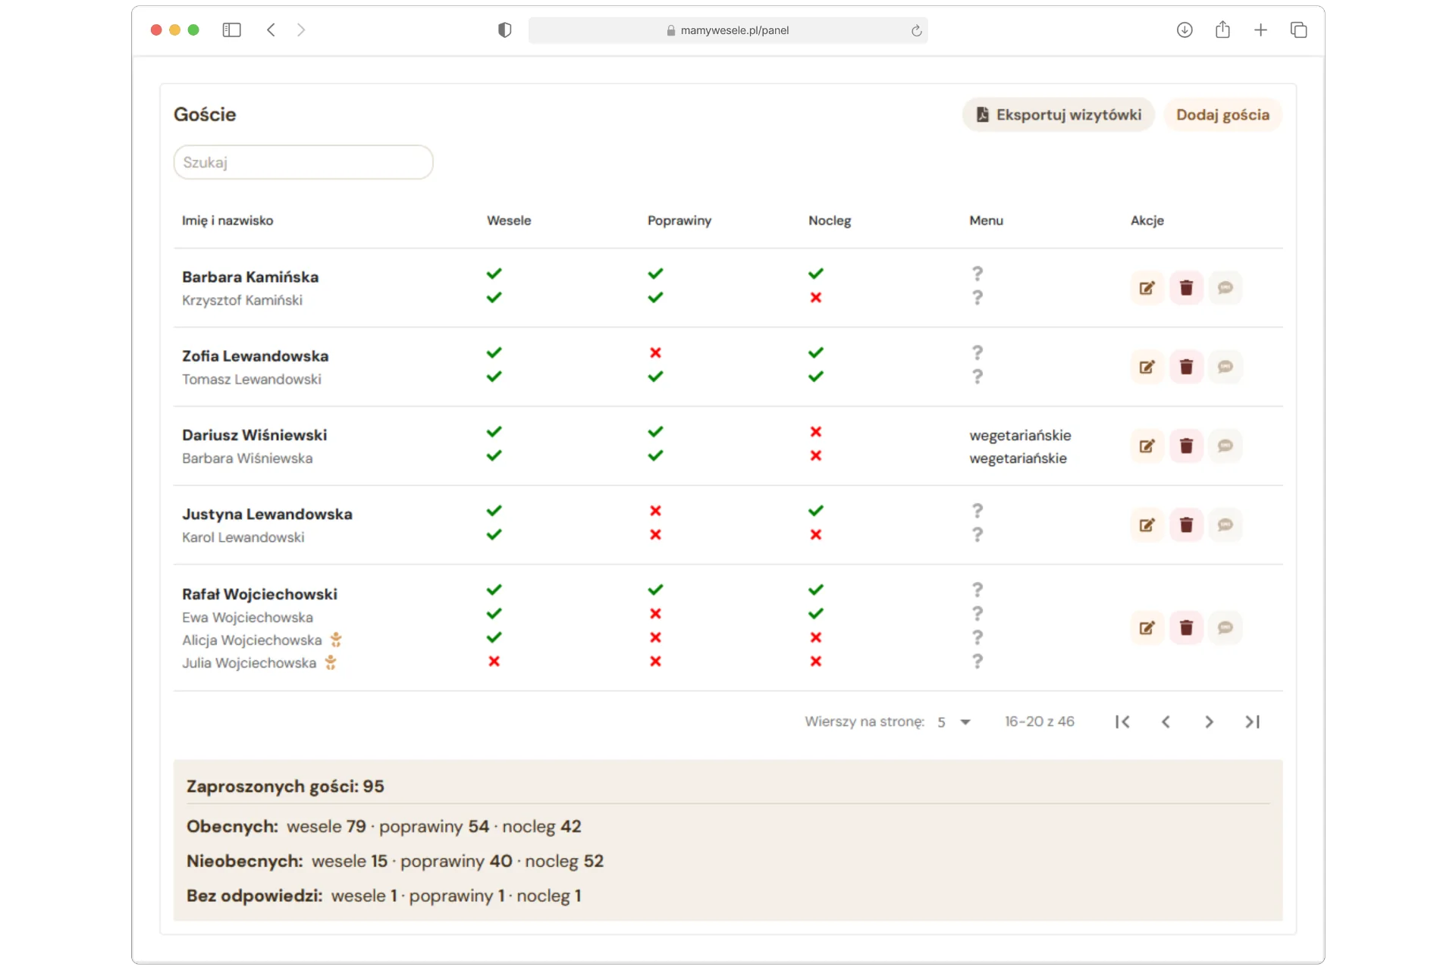Open message for Justyna Lewandowska row
This screenshot has width=1456, height=970.
pos(1225,524)
